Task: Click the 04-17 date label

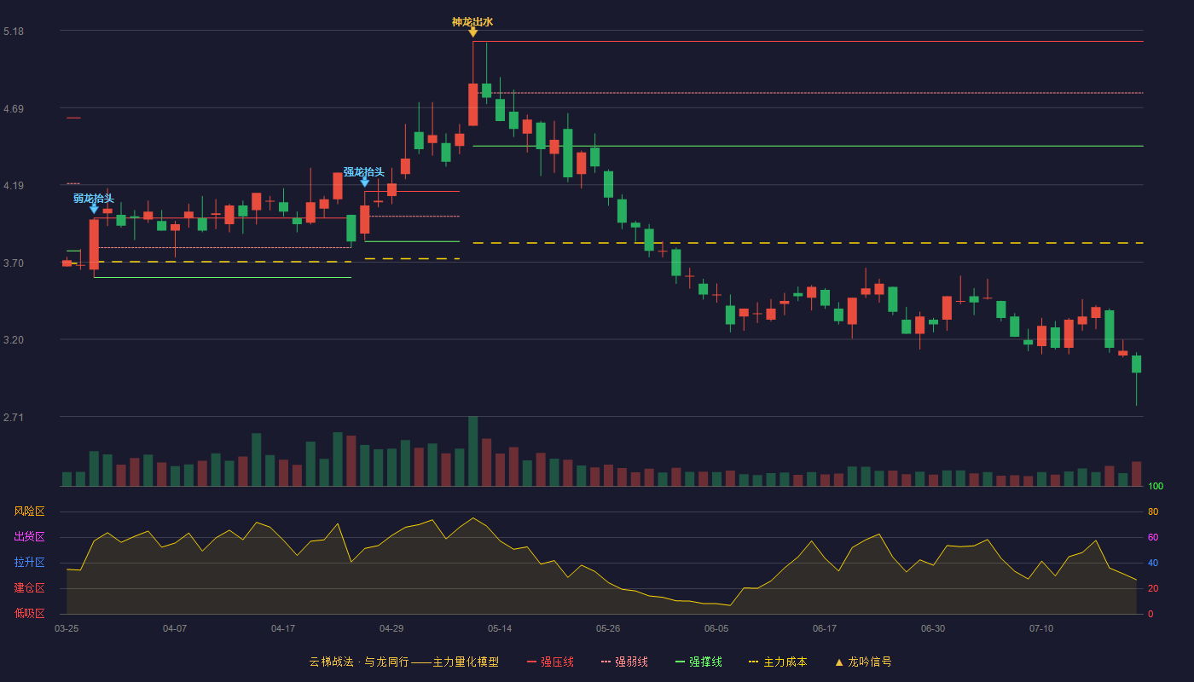Action: 283,628
